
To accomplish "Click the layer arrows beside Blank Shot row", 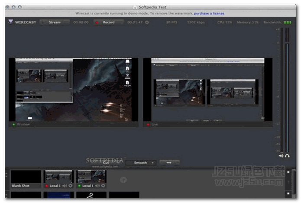I will (x=6, y=174).
